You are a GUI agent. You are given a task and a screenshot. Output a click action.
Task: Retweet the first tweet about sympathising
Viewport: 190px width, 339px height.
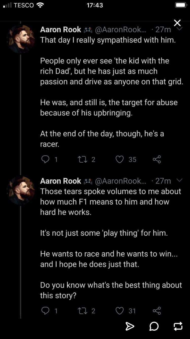83,159
